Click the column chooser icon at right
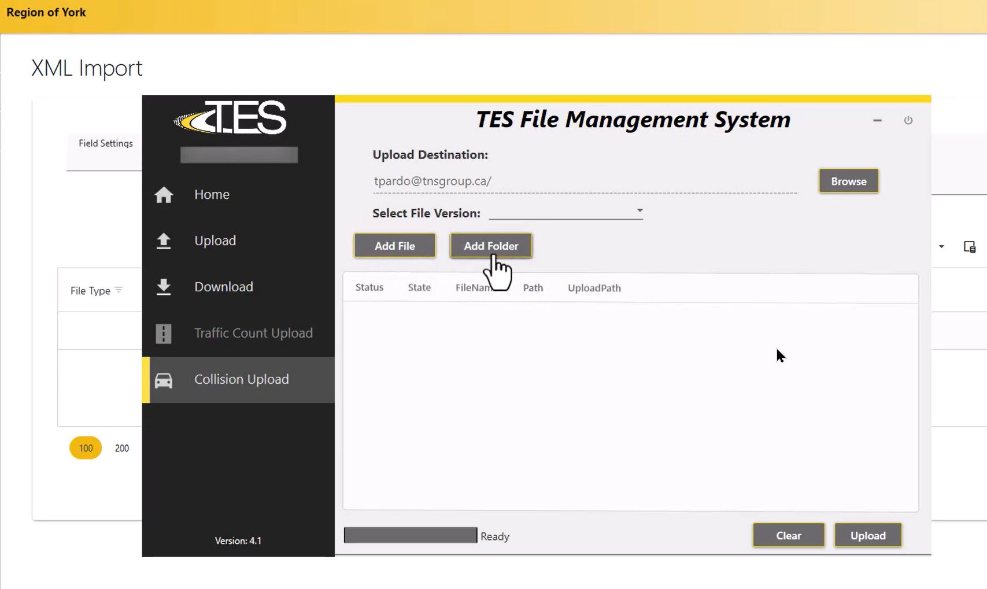 click(969, 247)
